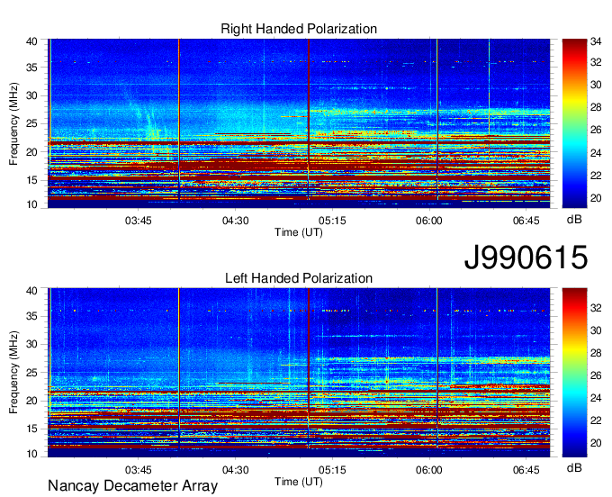Click the 35 frequency tick on upper plot
This screenshot has height=497, width=612.
click(x=32, y=68)
